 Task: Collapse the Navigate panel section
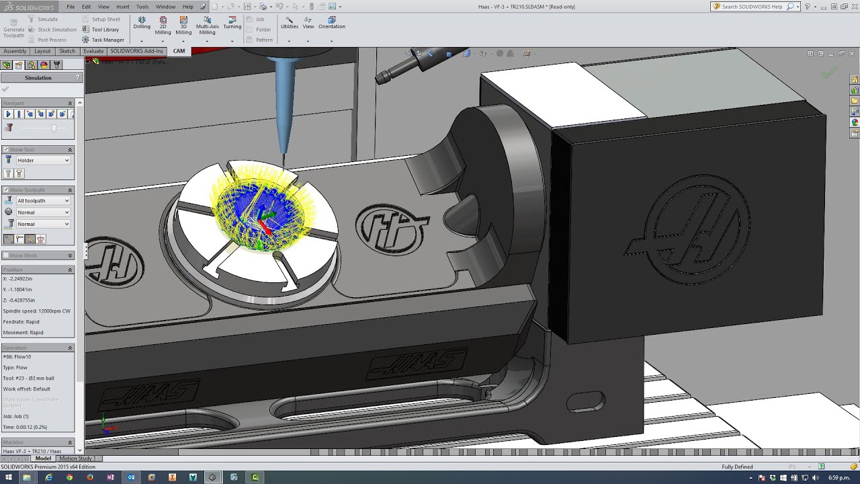(70, 104)
